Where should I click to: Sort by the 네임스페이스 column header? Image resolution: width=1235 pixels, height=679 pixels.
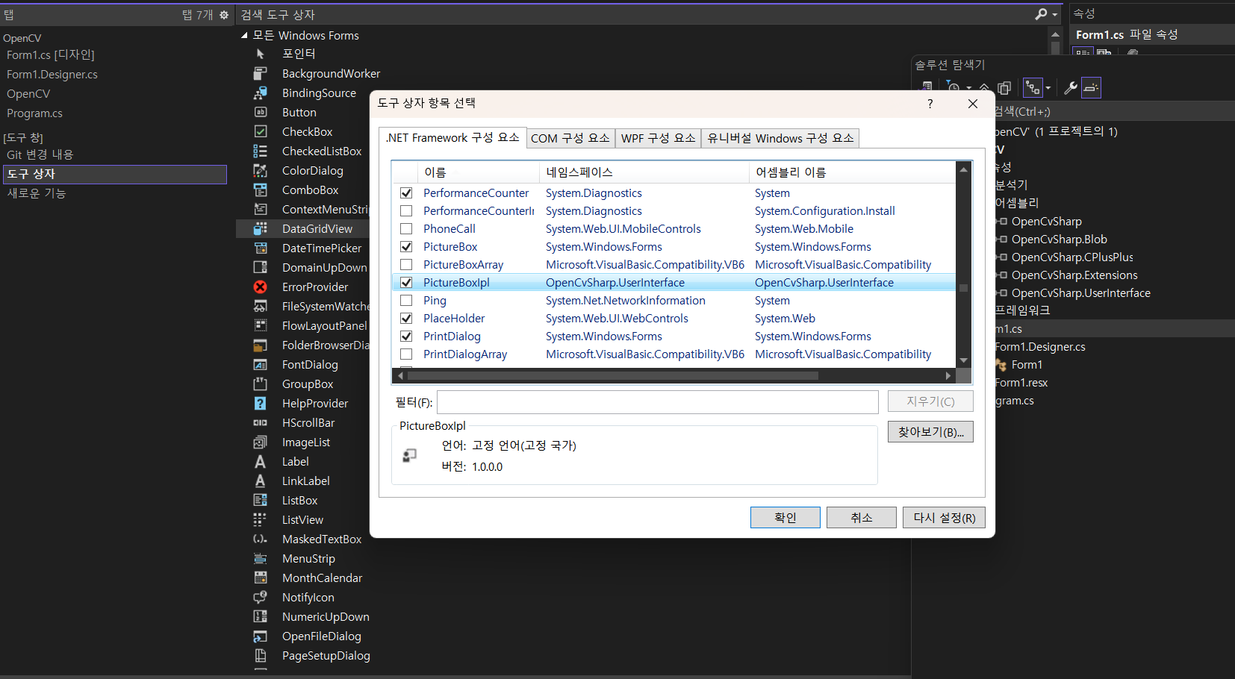tap(644, 172)
